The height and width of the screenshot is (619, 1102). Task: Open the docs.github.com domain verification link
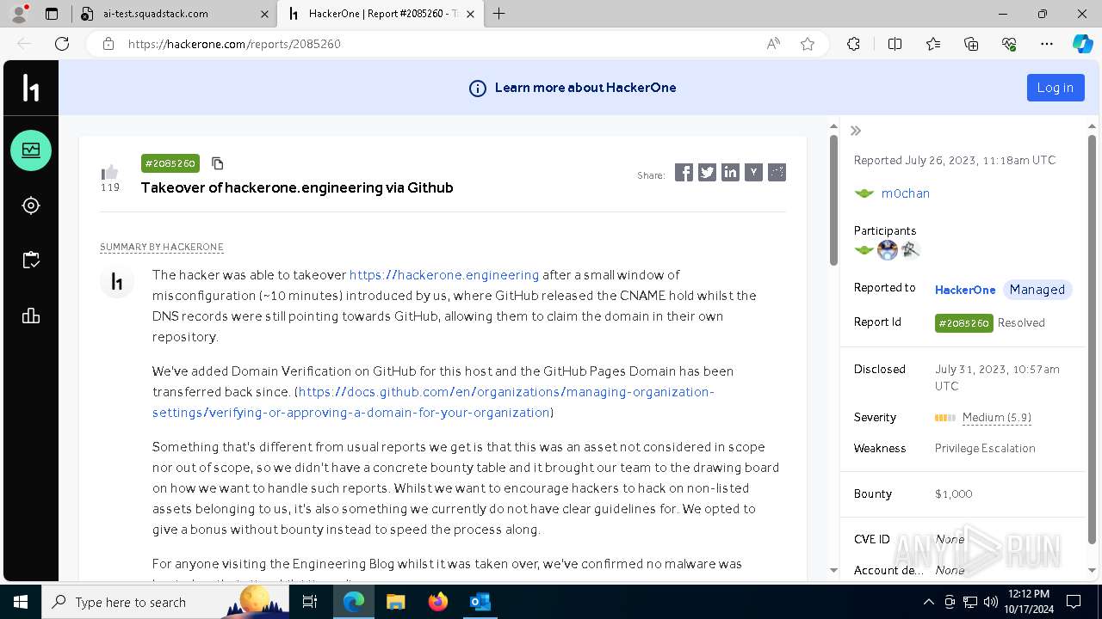[434, 402]
